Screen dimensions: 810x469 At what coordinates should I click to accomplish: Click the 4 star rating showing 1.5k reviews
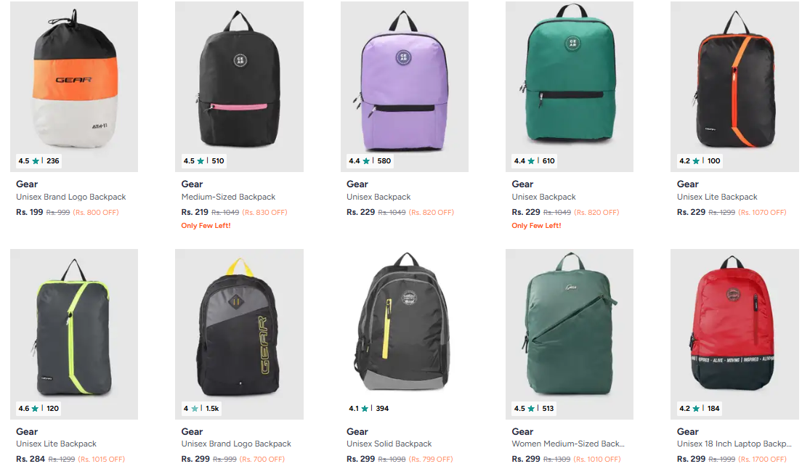201,408
